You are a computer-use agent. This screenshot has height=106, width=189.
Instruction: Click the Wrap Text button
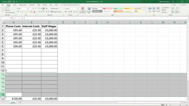54,9
